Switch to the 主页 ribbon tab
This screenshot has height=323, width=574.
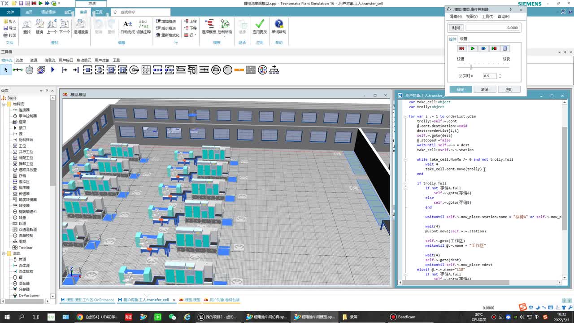pyautogui.click(x=29, y=12)
